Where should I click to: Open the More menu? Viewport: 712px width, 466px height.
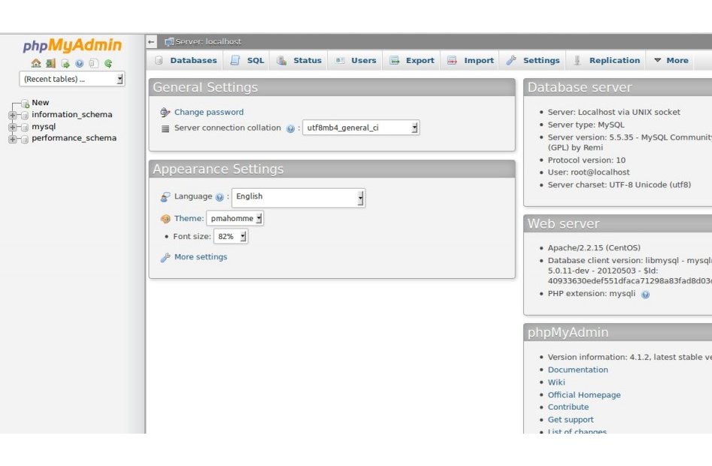pos(670,60)
